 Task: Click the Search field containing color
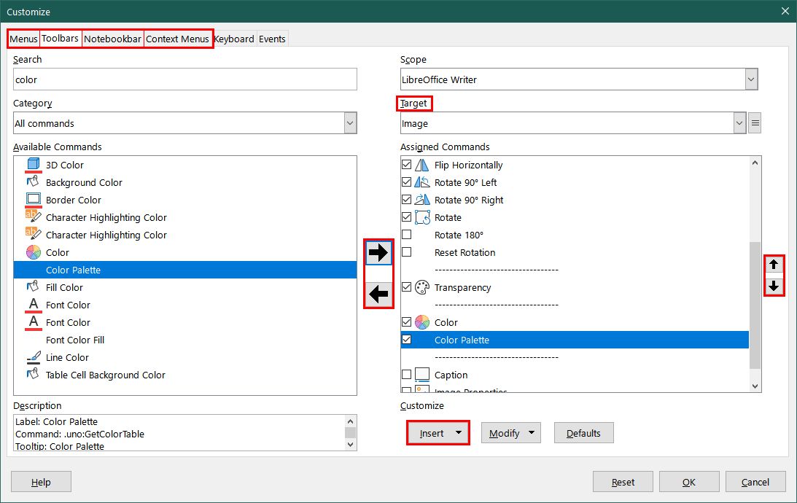click(x=185, y=79)
